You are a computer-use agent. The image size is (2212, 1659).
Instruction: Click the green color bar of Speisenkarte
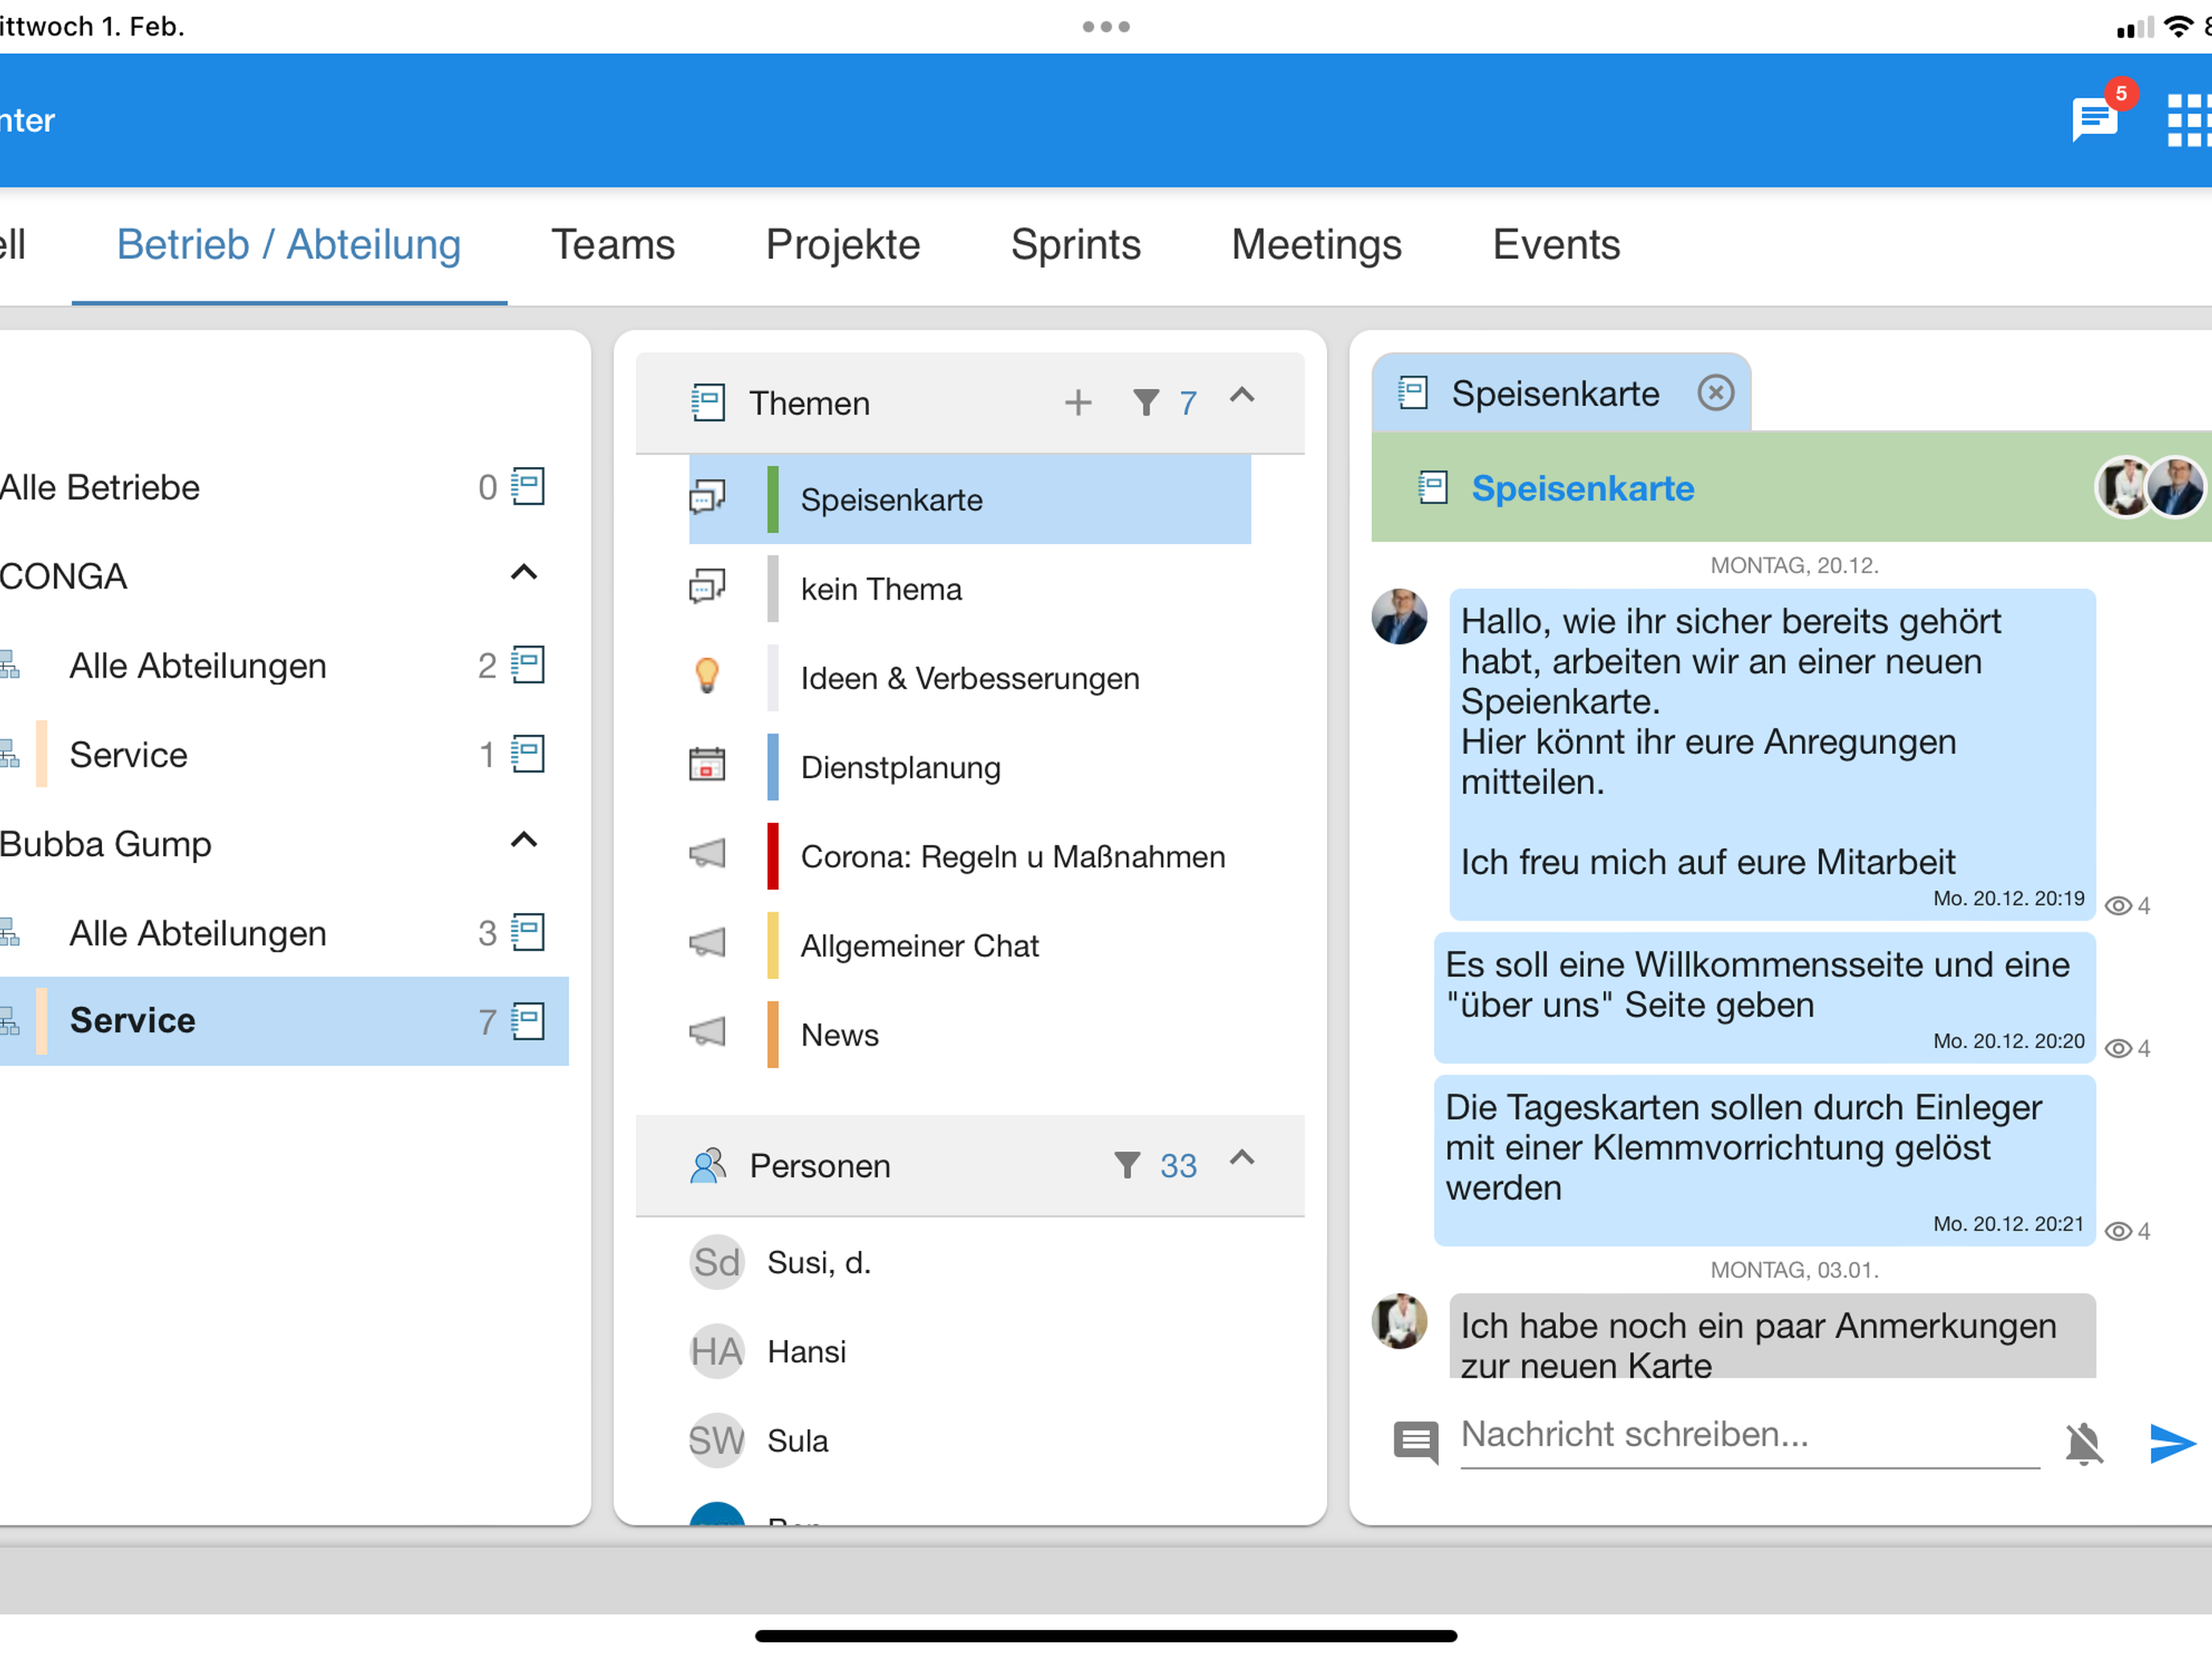[773, 499]
